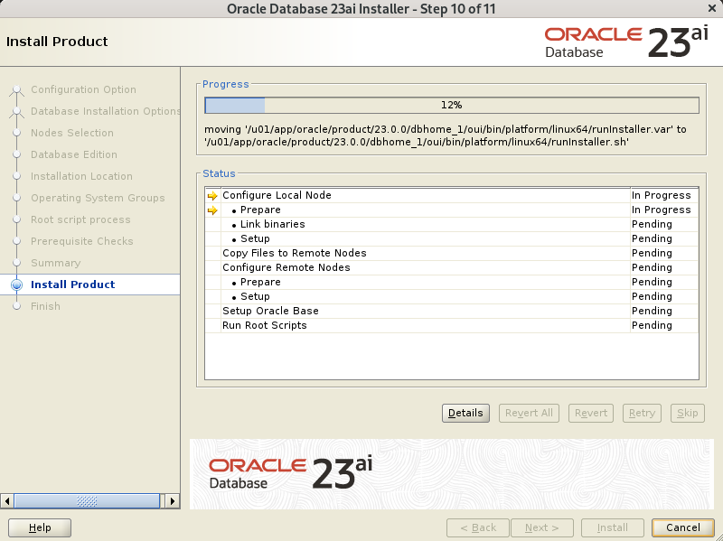Click the Next navigation button

coord(541,527)
